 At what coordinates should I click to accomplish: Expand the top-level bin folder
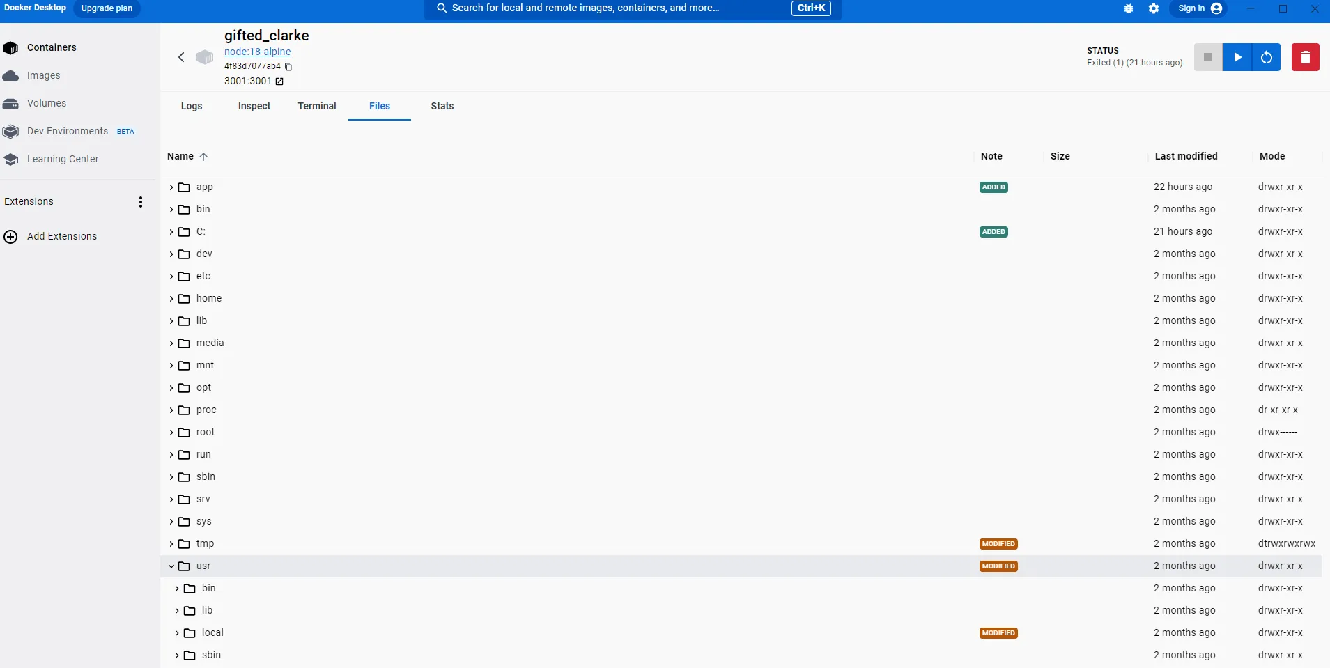point(171,210)
